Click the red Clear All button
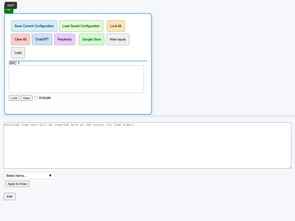Image resolution: width=295 pixels, height=221 pixels. click(21, 39)
